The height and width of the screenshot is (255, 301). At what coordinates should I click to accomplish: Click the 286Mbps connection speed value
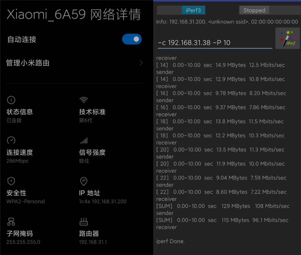[17, 161]
